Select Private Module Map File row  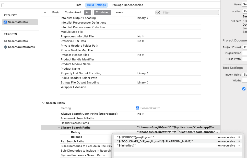tap(131, 50)
